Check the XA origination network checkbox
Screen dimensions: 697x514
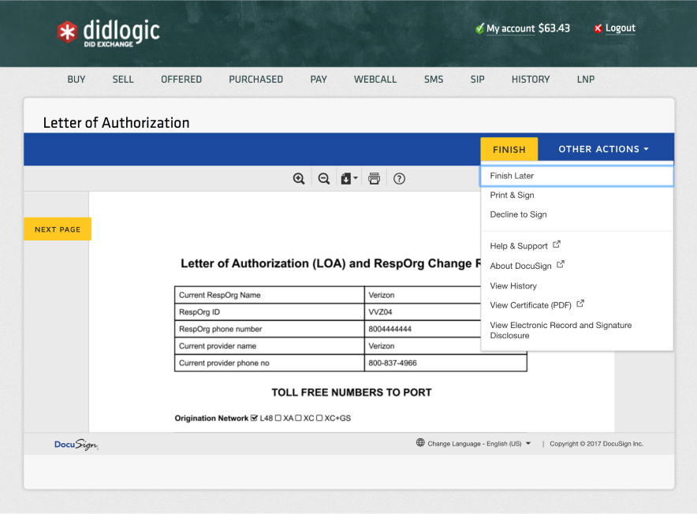[278, 418]
